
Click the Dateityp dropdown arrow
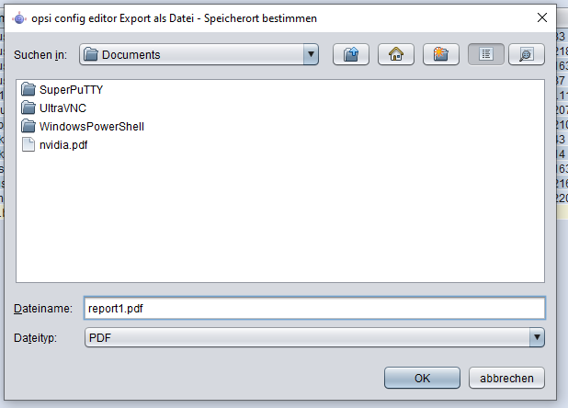[537, 338]
